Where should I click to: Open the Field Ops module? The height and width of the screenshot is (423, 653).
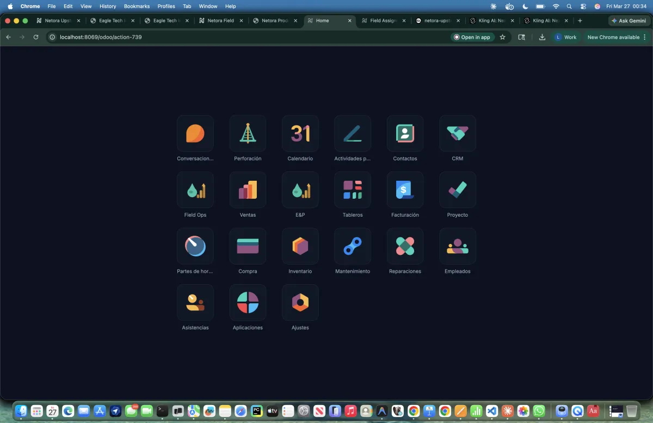click(195, 190)
